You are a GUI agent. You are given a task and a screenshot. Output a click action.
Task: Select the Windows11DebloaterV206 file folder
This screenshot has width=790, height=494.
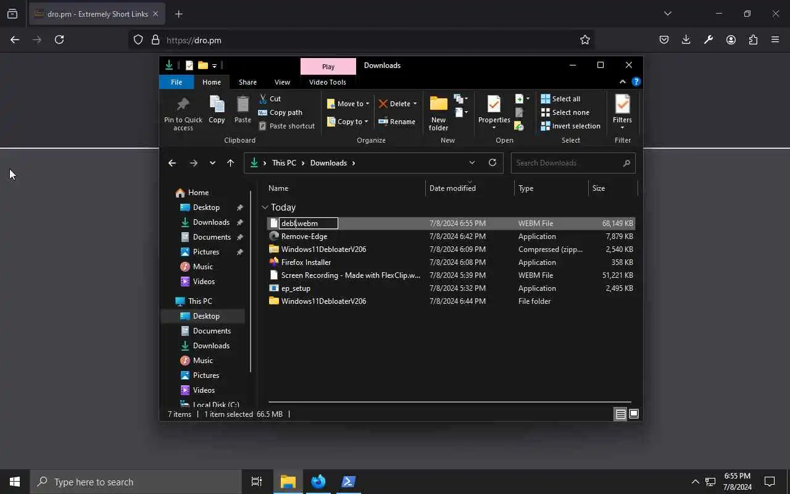pos(451,301)
